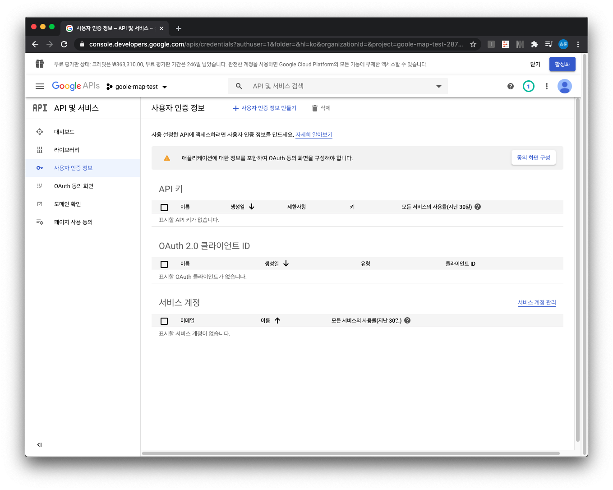Go forward with the browser forward arrow
The height and width of the screenshot is (490, 613).
(50, 44)
